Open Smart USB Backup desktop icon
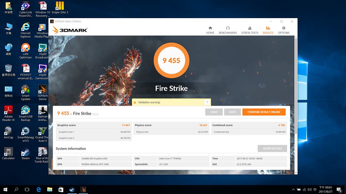This screenshot has width=346, height=194. coord(26,114)
